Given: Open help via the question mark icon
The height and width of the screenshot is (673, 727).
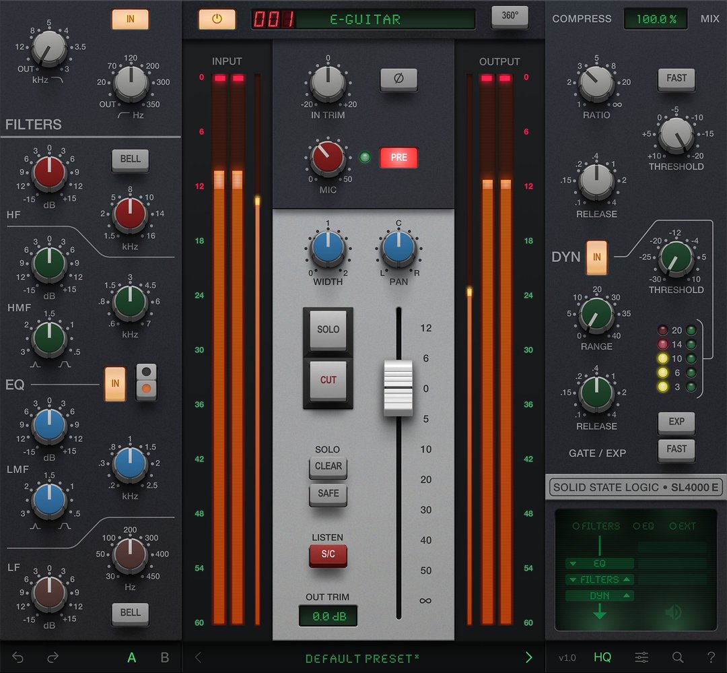Looking at the screenshot, I should click(712, 658).
